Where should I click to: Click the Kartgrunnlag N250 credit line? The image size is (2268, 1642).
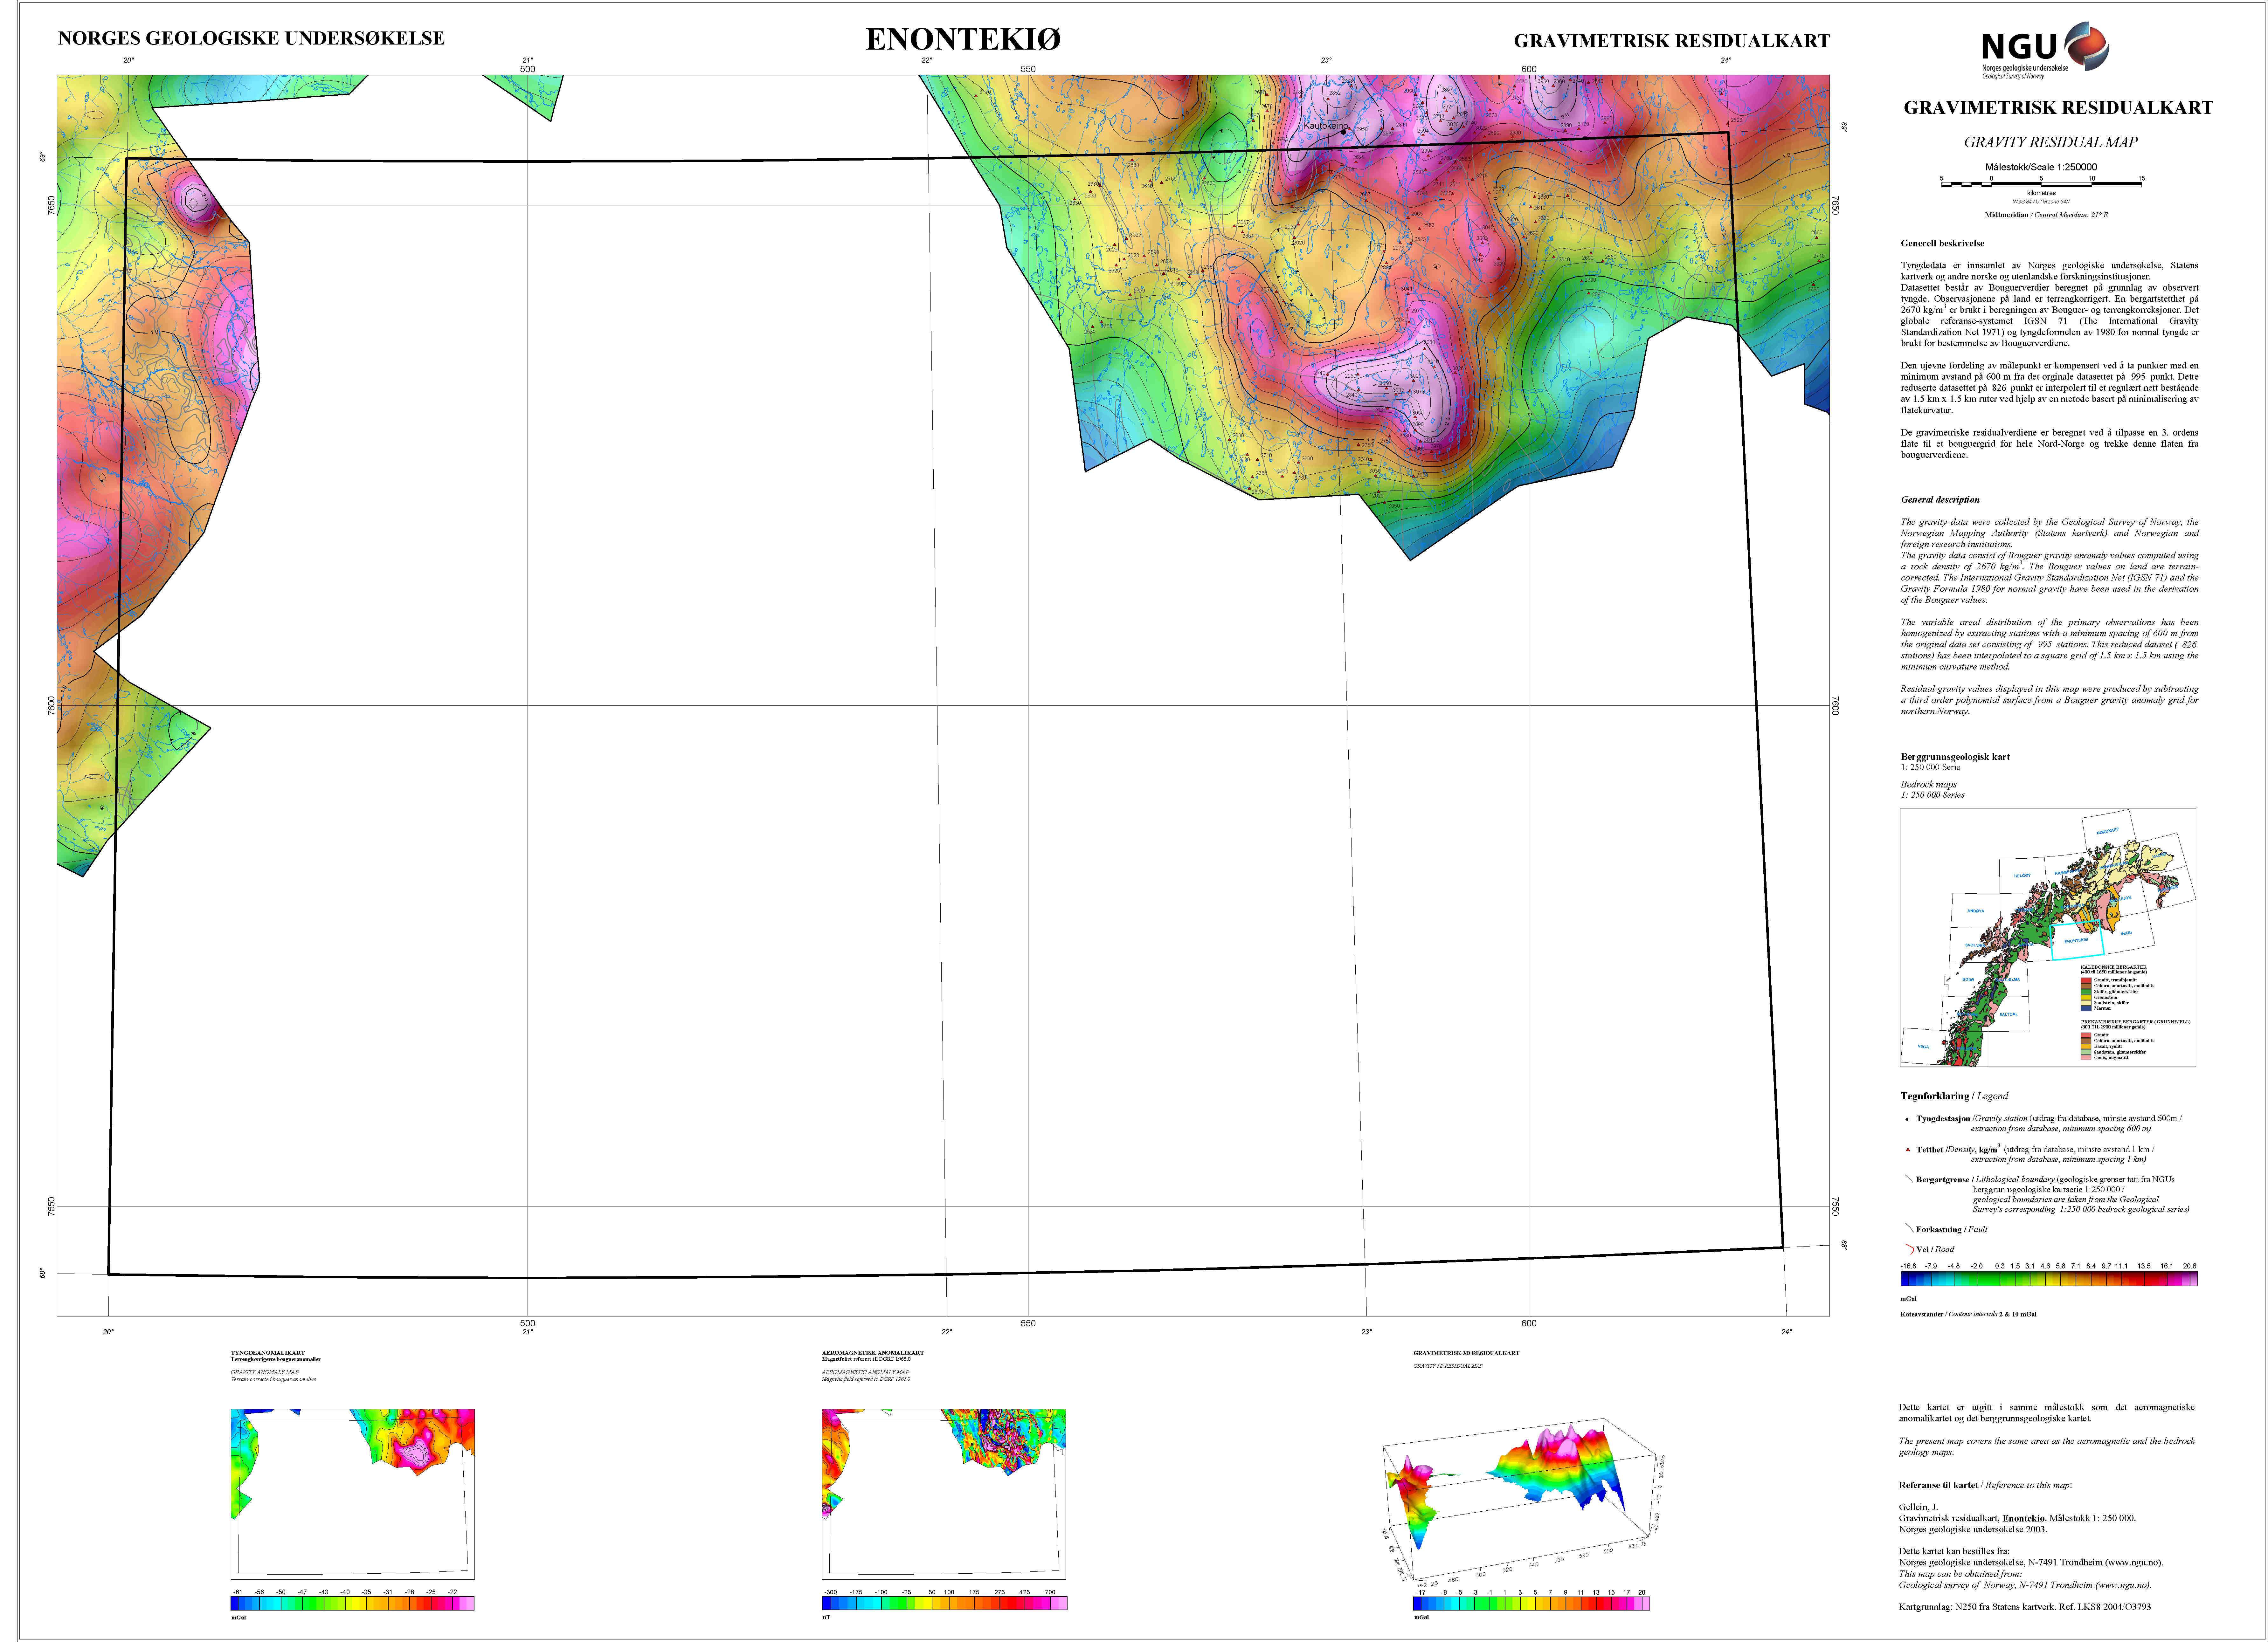coord(2025,1607)
